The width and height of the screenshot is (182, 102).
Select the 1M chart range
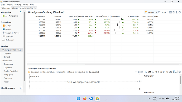pyautogui.click(x=146, y=72)
